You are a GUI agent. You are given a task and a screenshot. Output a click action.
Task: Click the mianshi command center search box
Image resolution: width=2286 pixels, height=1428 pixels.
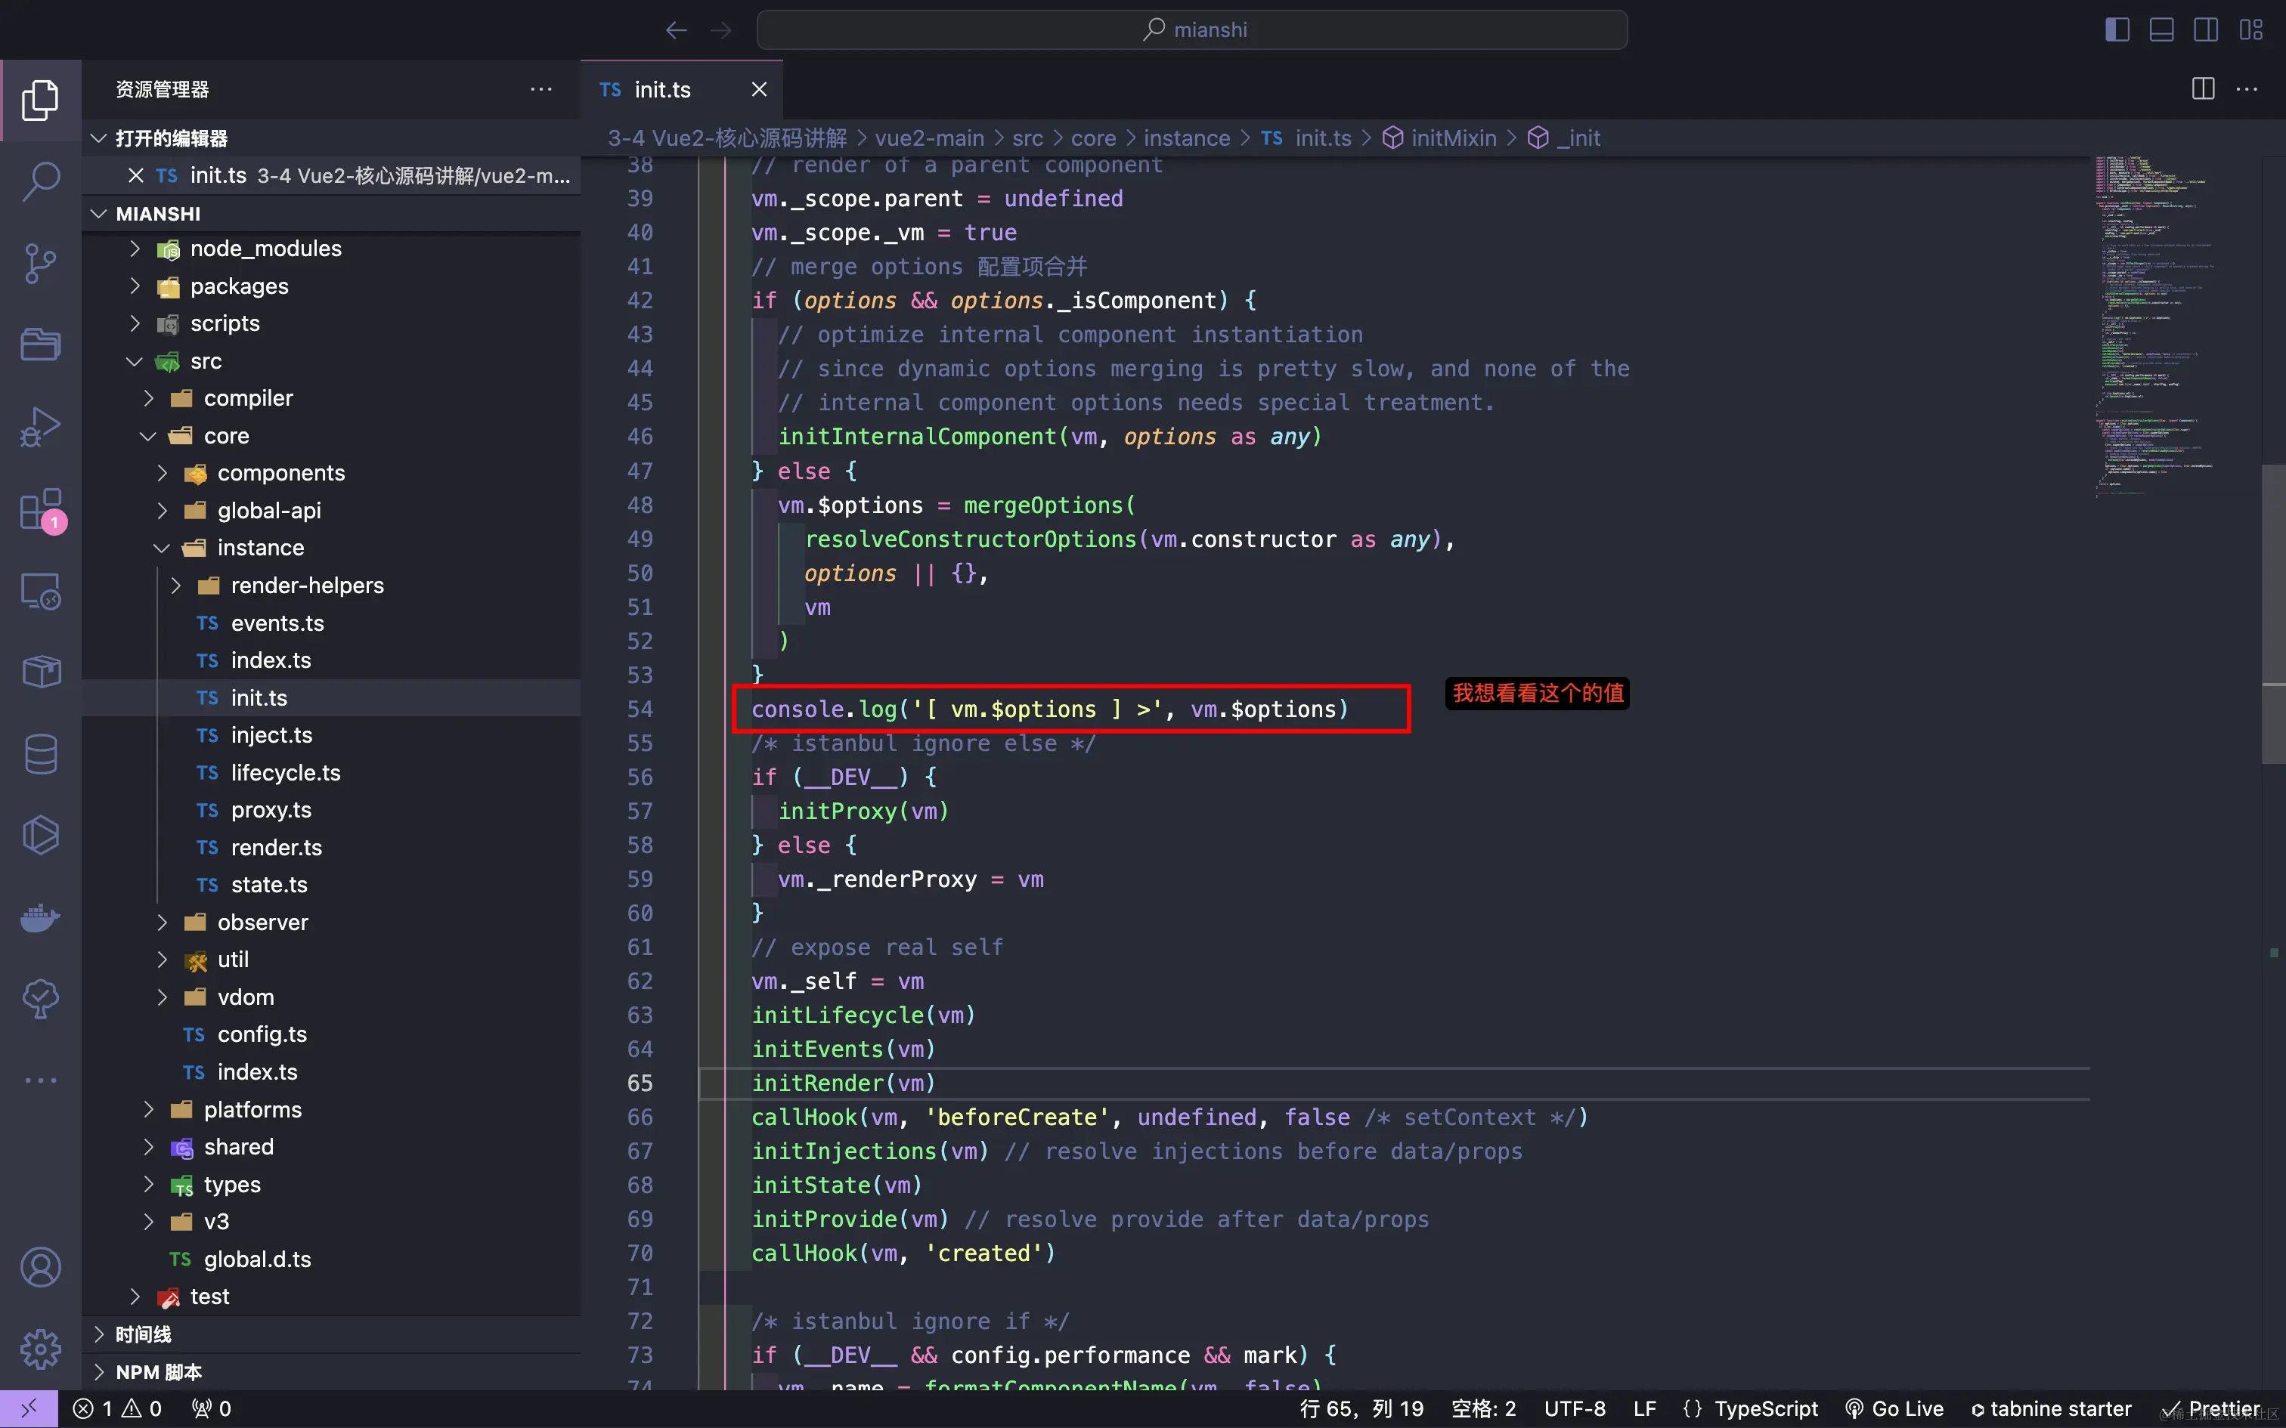click(x=1192, y=29)
